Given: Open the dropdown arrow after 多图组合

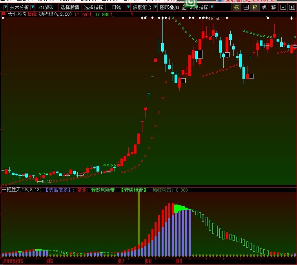Looking at the screenshot, I should point(155,7).
